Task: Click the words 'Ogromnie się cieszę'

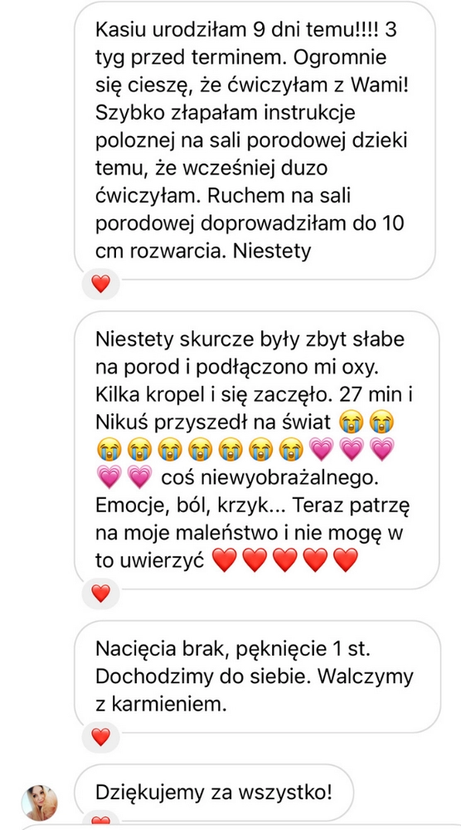Action: click(x=240, y=71)
